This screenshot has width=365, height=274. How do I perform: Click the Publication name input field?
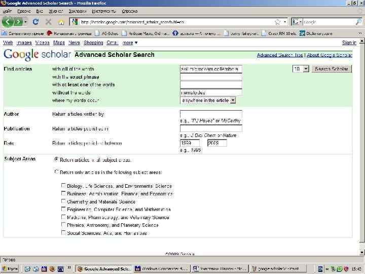[211, 128]
